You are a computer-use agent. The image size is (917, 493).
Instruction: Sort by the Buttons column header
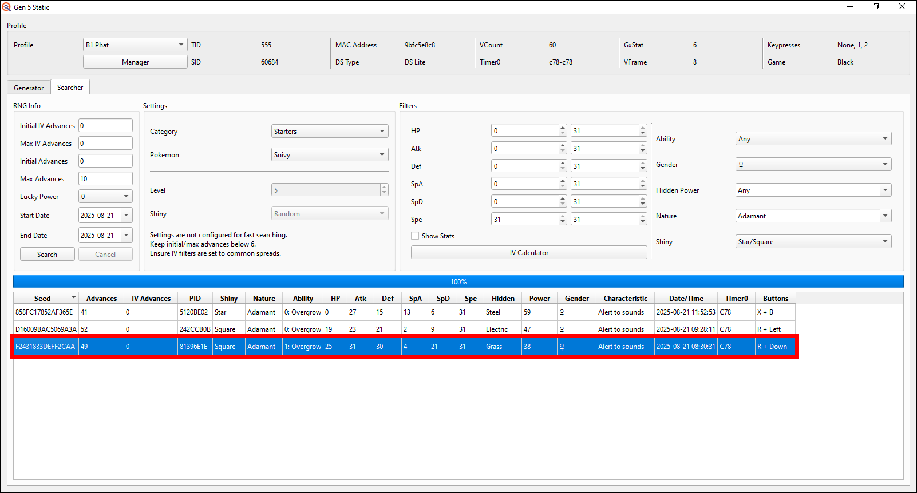click(776, 298)
